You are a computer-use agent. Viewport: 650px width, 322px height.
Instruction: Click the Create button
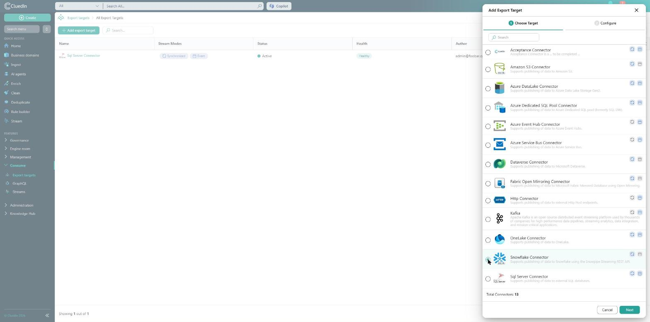tap(27, 18)
